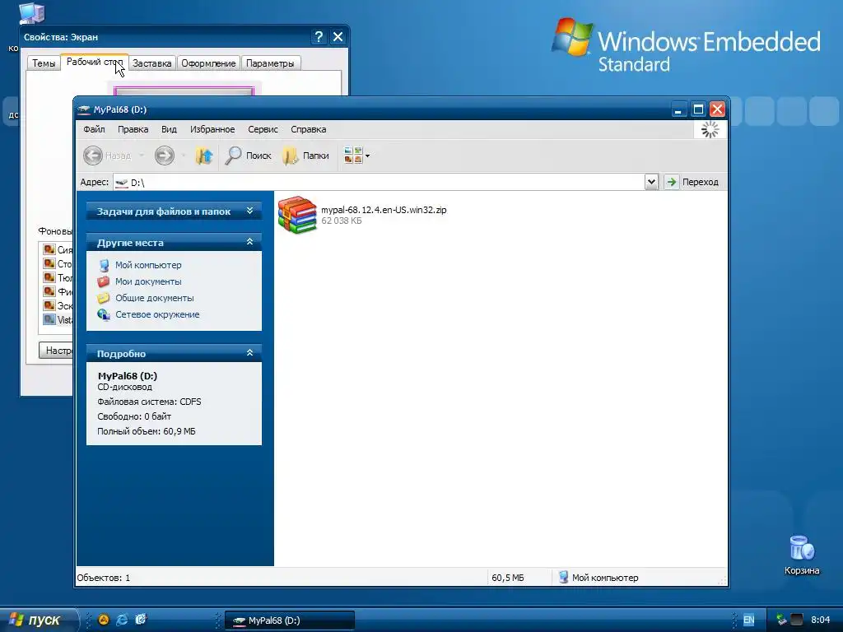Click Объектов: 1 in status bar

tap(103, 578)
